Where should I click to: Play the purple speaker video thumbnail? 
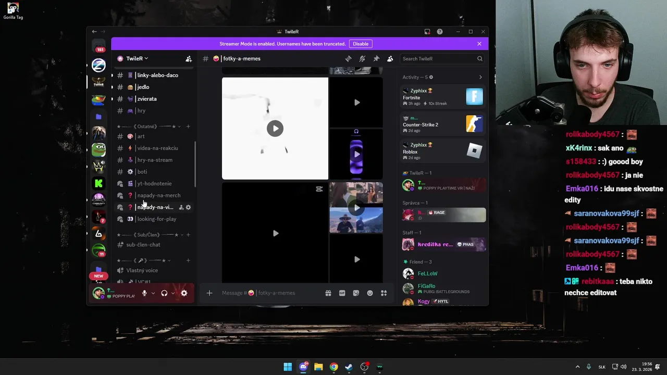356,154
